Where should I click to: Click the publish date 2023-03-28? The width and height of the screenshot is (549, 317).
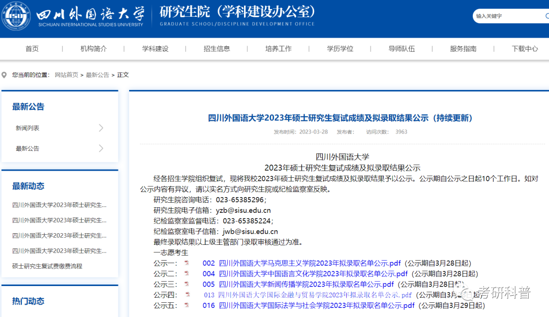pos(313,132)
